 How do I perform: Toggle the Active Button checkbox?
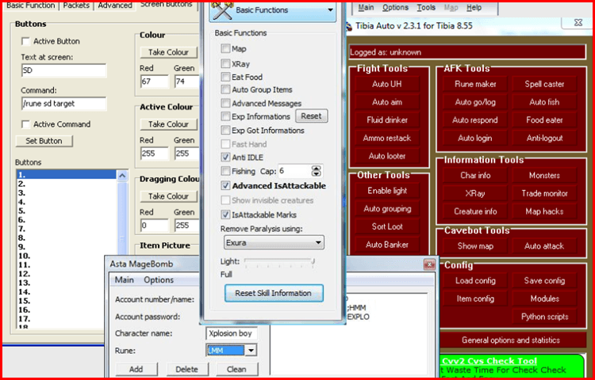[26, 41]
